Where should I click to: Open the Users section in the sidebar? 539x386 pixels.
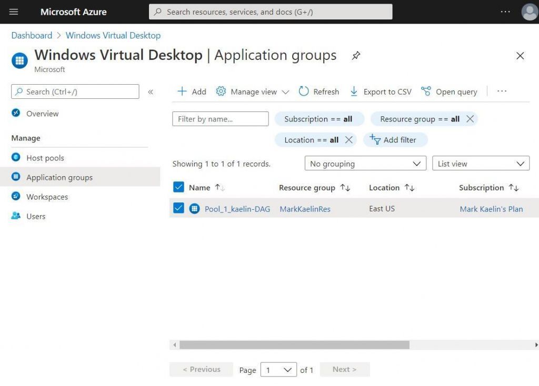pyautogui.click(x=35, y=216)
